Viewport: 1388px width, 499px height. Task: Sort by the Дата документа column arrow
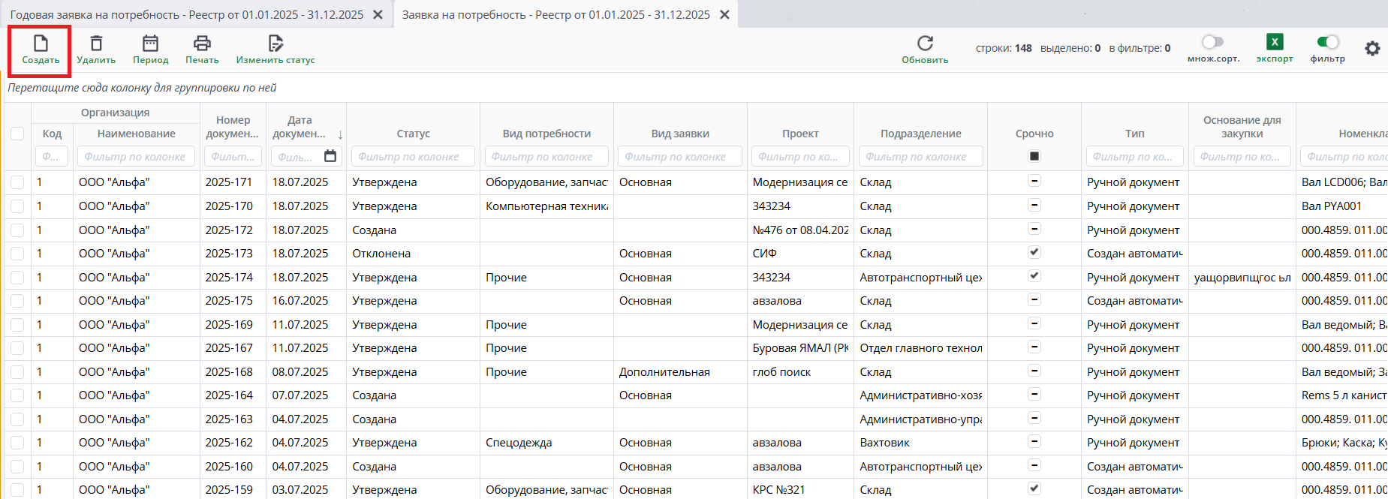[x=340, y=135]
